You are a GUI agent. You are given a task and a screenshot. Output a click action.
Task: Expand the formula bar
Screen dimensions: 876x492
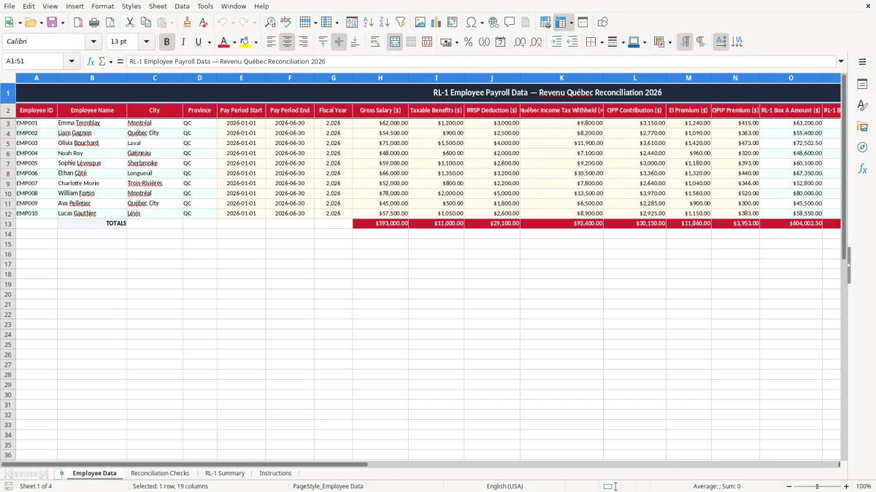(841, 61)
